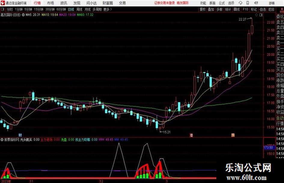
Task: Click the 173.50 value box on axis
Action: click(x=269, y=148)
